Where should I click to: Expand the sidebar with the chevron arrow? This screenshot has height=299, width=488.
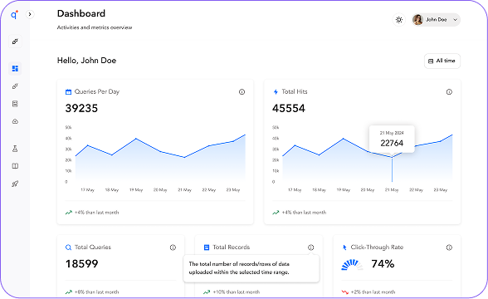(30, 14)
